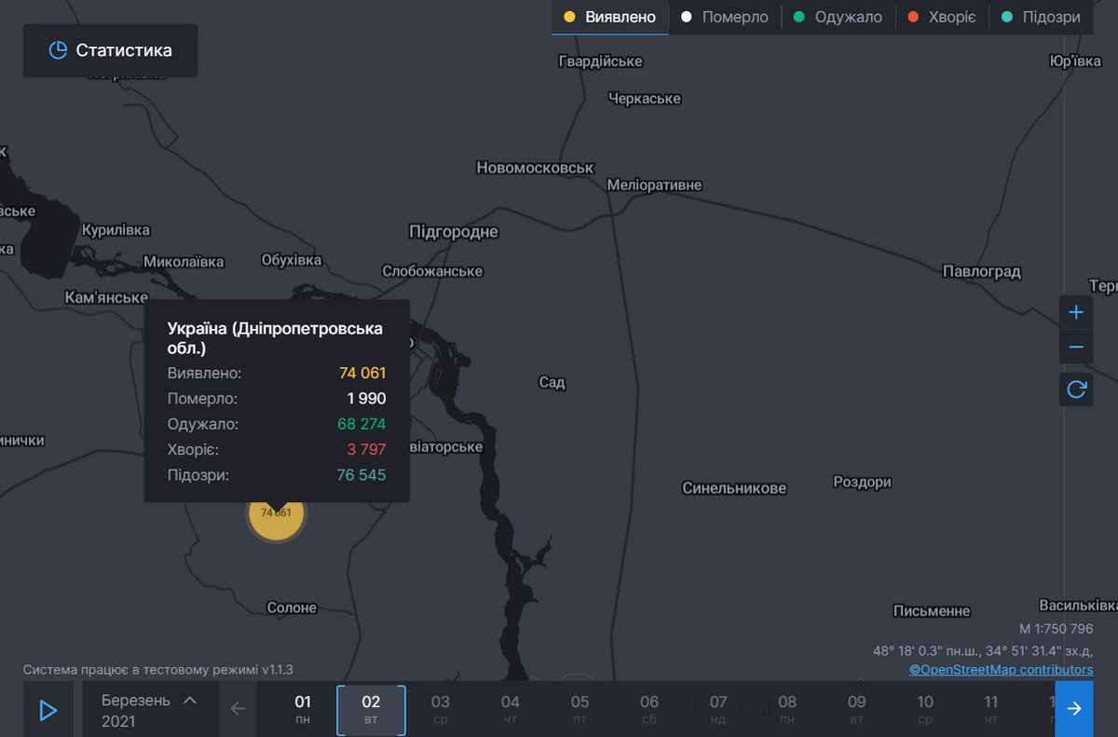Show the Одужало cases layer
The image size is (1118, 737).
coord(837,18)
